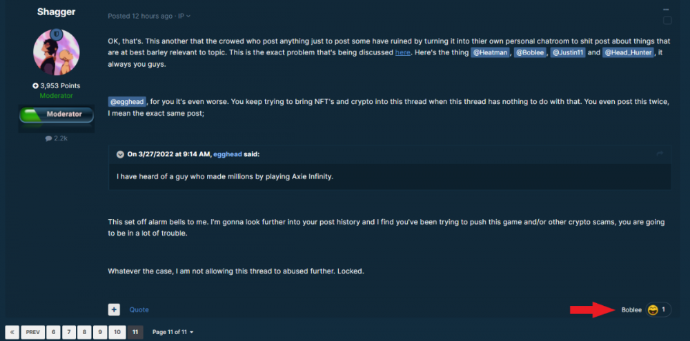Image resolution: width=690 pixels, height=341 pixels.
Task: Click the moderator shield badge on avatar
Action: (57, 34)
